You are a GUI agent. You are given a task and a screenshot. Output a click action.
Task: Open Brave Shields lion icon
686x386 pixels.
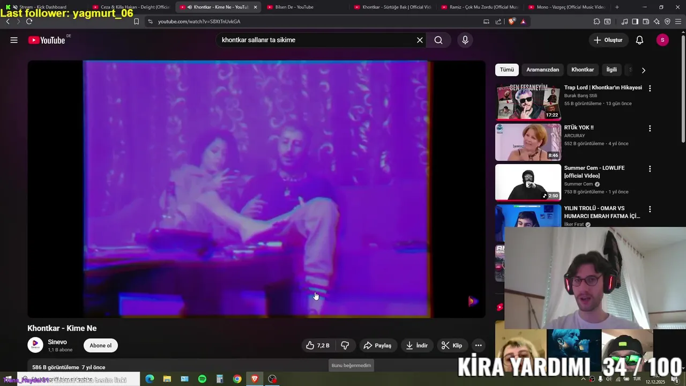(512, 21)
